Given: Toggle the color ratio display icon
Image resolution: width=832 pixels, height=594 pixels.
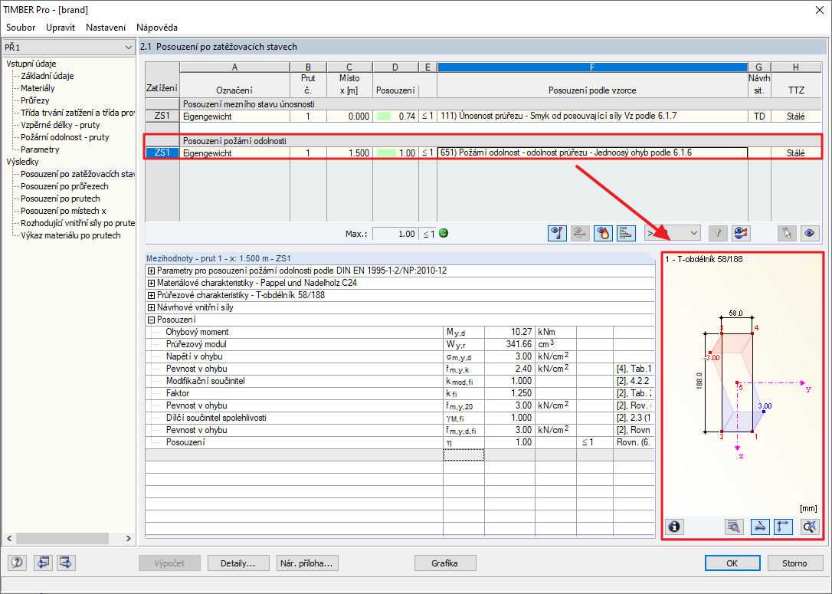Looking at the screenshot, I should [x=557, y=233].
